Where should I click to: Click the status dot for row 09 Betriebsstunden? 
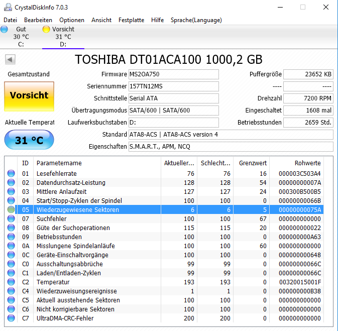point(11,237)
